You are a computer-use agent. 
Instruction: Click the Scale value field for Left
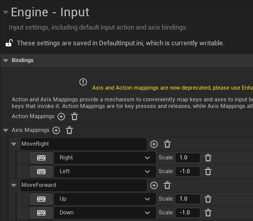[x=188, y=172]
